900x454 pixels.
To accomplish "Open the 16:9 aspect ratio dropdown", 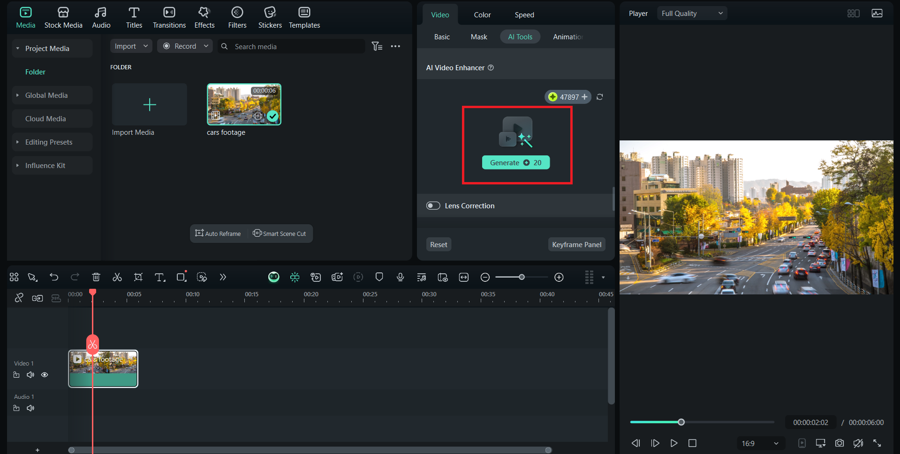I will [760, 443].
